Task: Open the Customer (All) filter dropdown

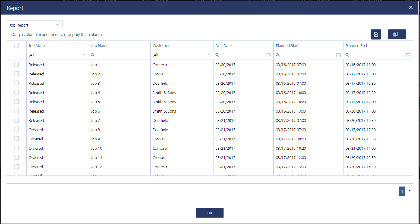Action: [x=208, y=55]
